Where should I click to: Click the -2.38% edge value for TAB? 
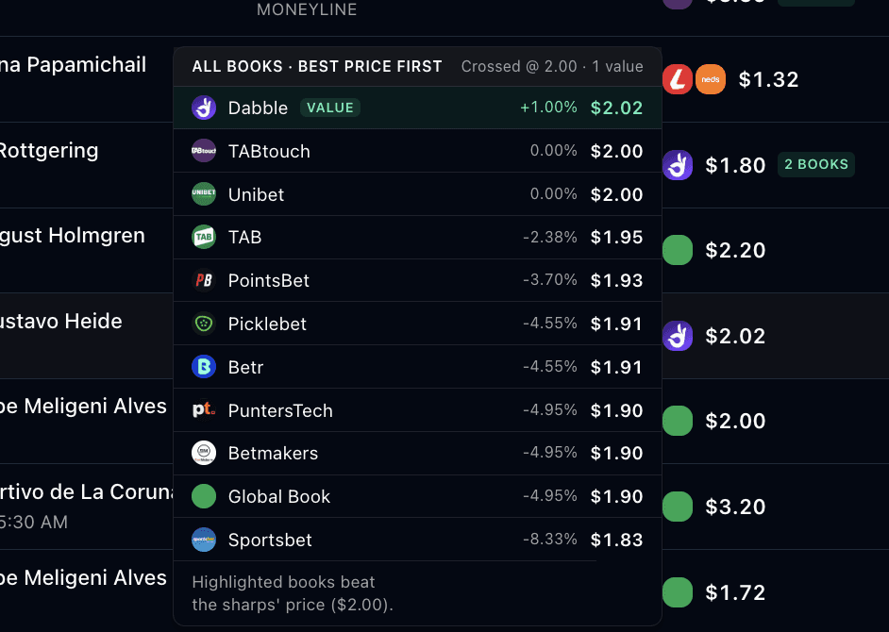550,237
